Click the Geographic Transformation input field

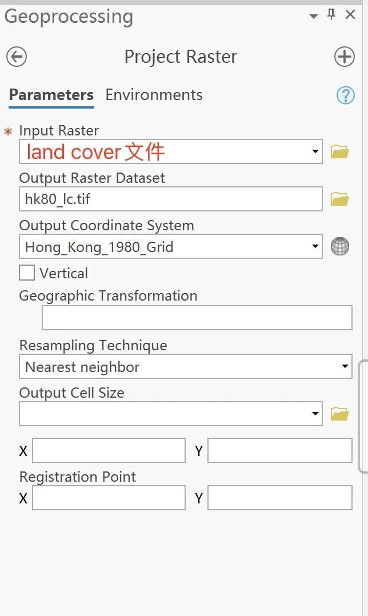197,318
